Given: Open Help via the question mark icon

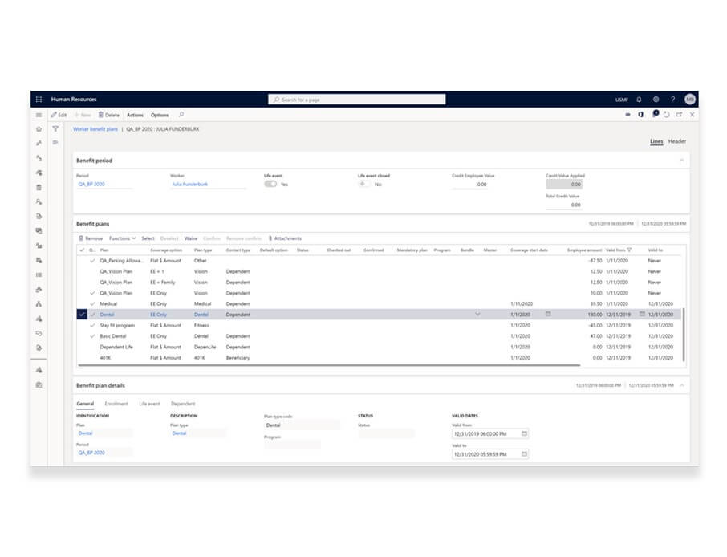Looking at the screenshot, I should (x=672, y=99).
